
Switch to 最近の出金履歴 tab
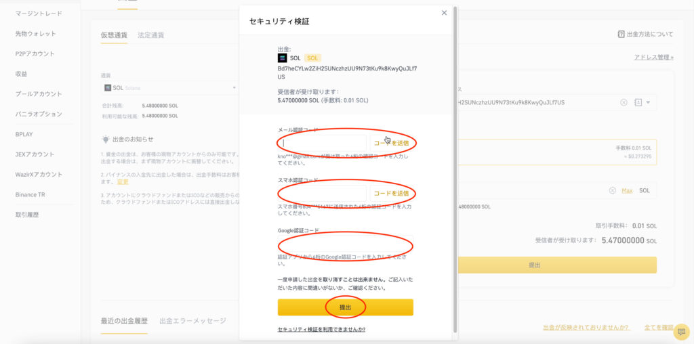pyautogui.click(x=124, y=320)
